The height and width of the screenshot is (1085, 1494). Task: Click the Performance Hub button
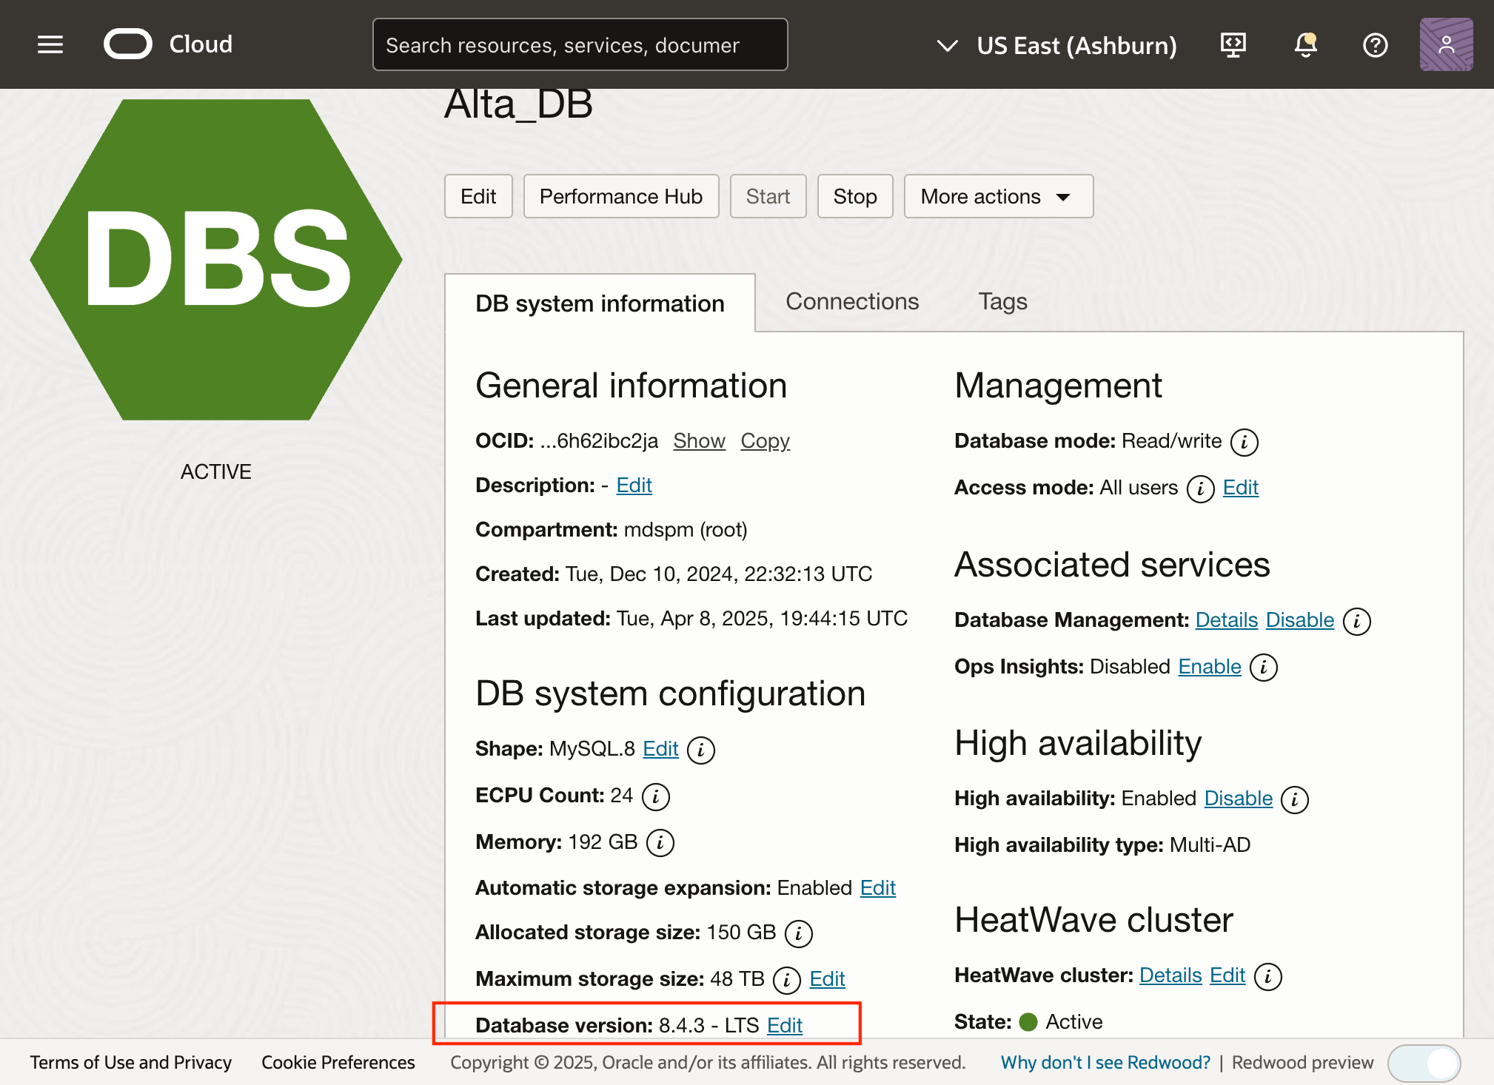[620, 196]
